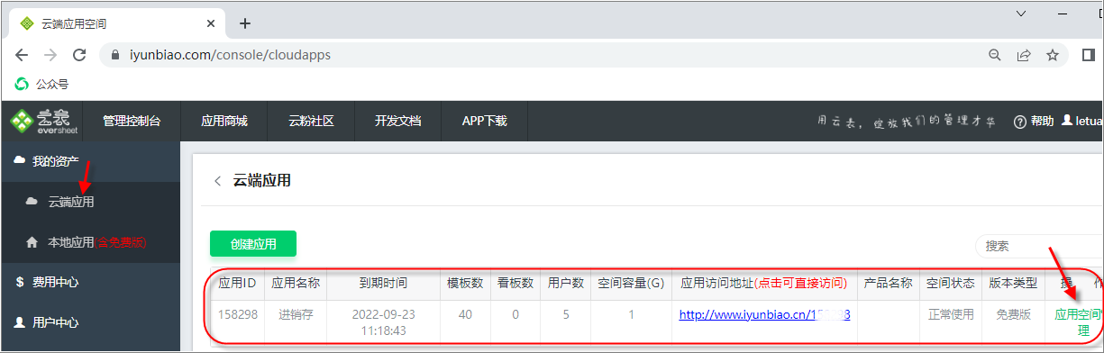Open the browser tab search dropdown chevron

pos(1021,14)
